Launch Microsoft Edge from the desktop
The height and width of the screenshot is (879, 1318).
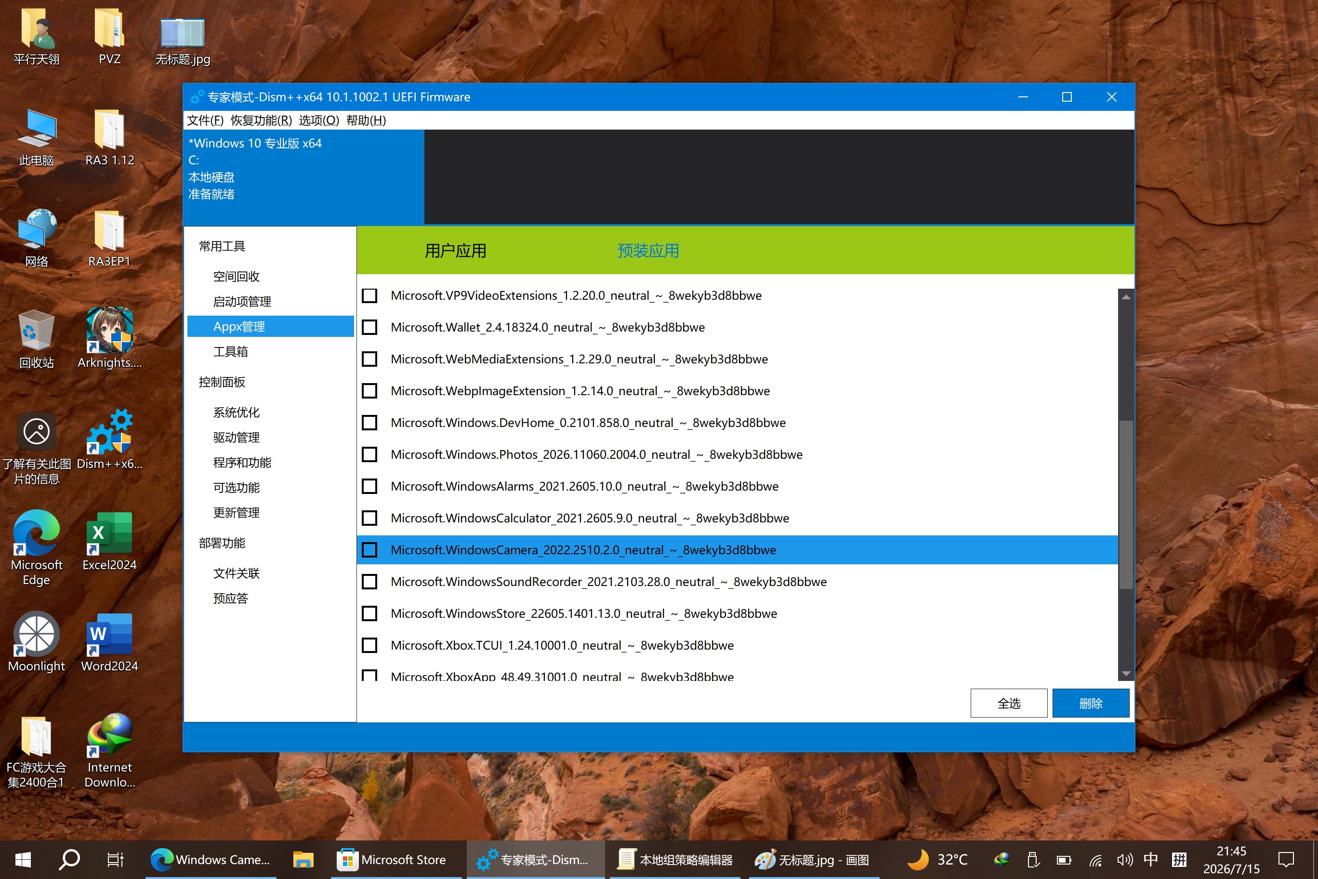coord(37,548)
